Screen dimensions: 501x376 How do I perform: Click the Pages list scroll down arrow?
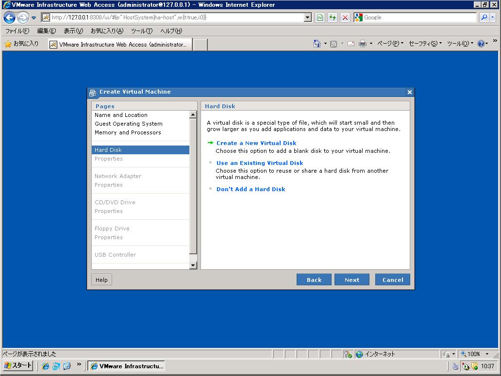(193, 265)
